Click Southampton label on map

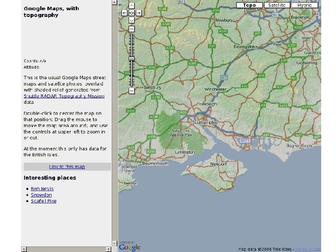click(x=205, y=122)
